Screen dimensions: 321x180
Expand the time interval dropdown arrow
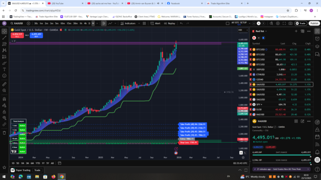point(97,24)
